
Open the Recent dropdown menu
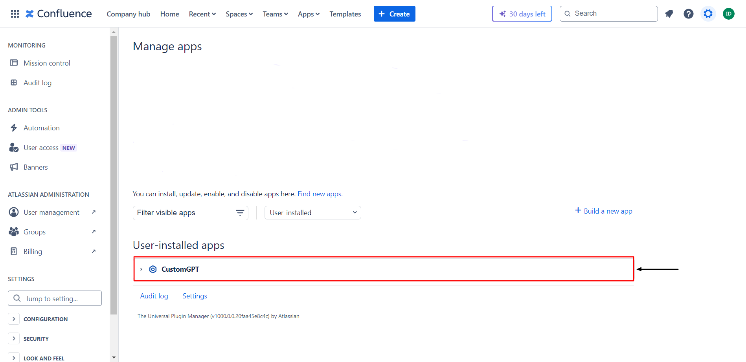pos(202,14)
